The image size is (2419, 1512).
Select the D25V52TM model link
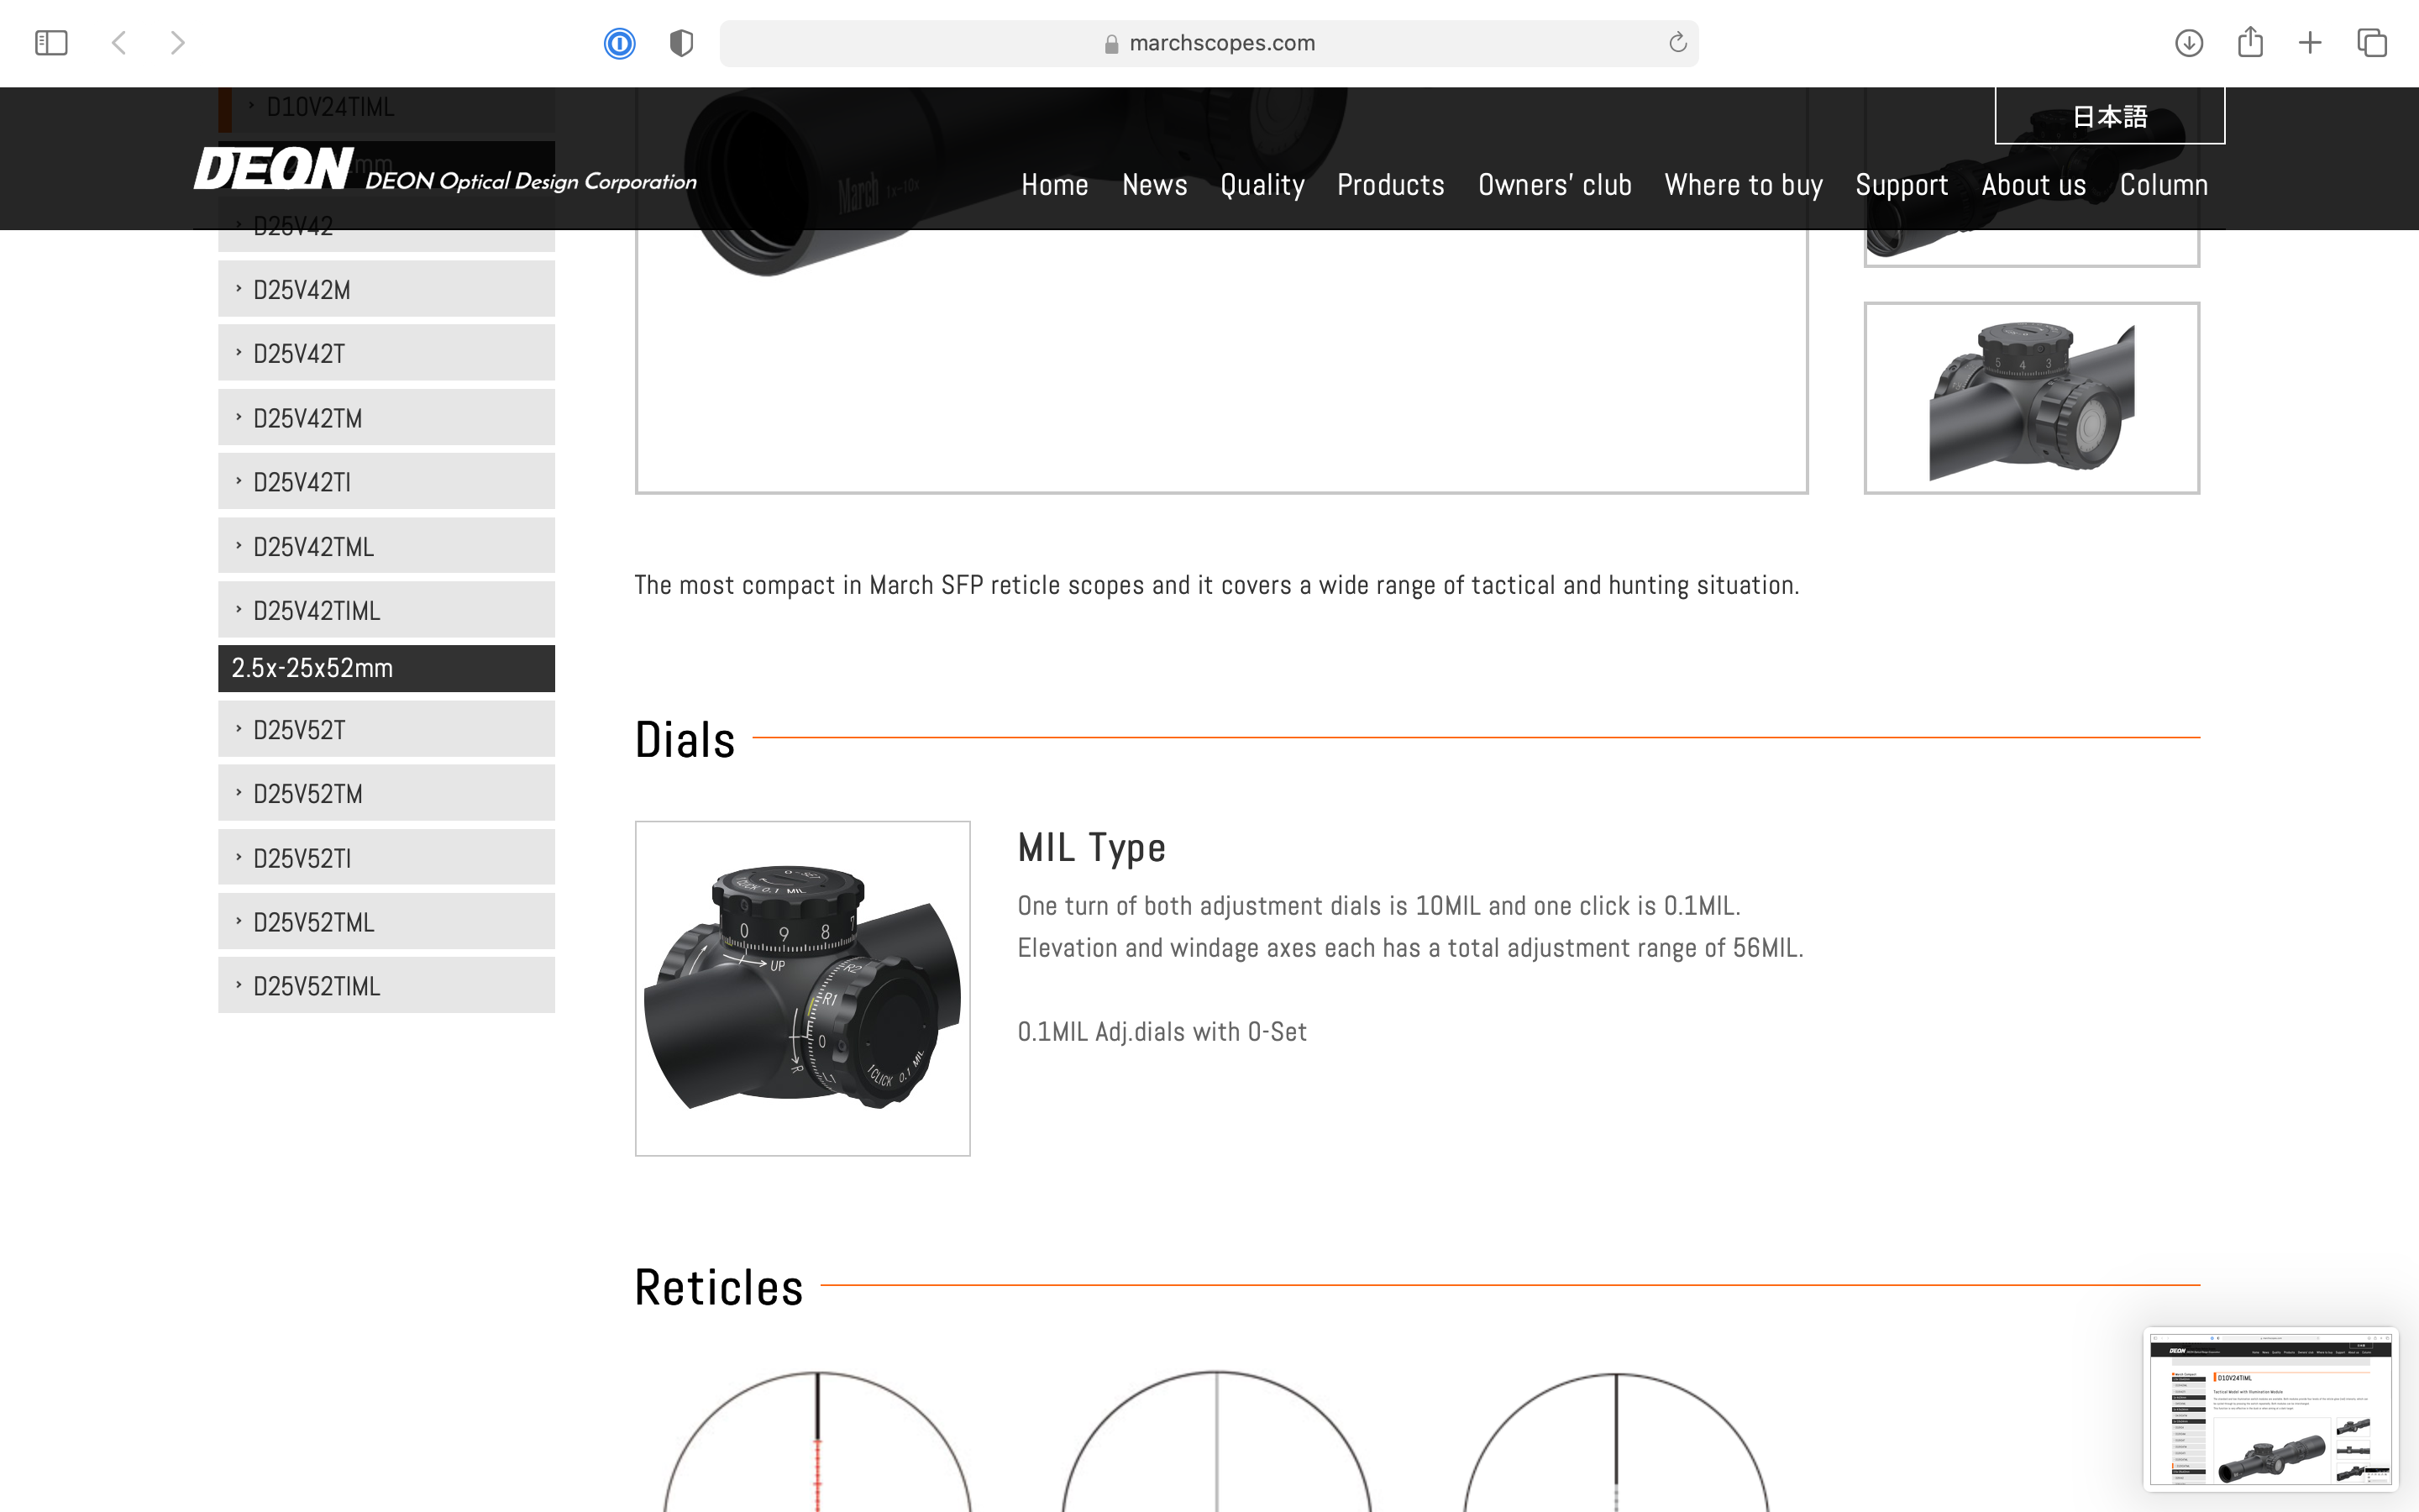(x=386, y=793)
